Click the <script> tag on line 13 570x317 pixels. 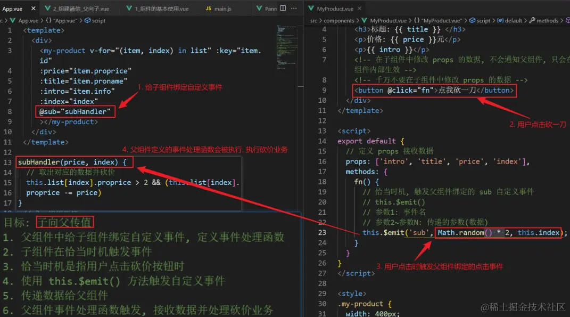pyautogui.click(x=354, y=131)
